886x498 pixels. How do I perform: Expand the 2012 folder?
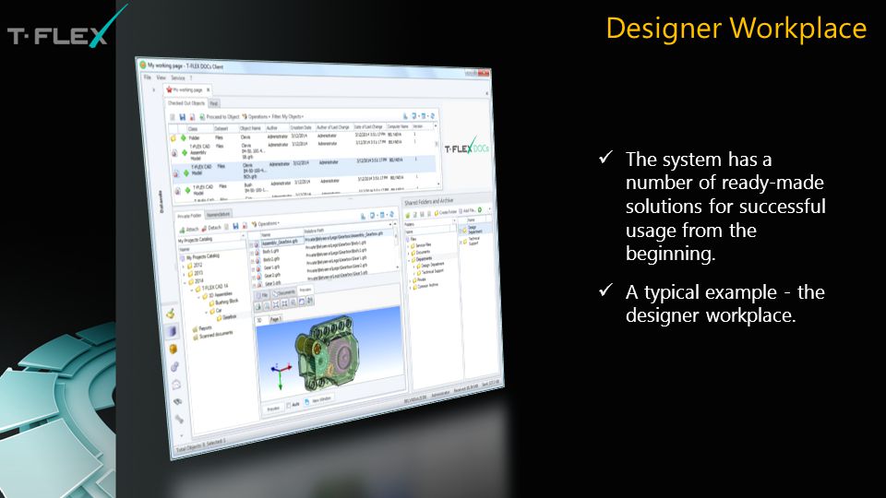coord(183,266)
